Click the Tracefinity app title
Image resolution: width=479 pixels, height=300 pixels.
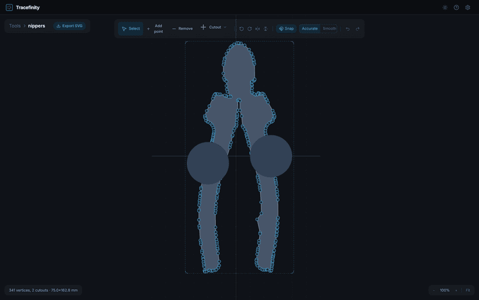point(28,8)
